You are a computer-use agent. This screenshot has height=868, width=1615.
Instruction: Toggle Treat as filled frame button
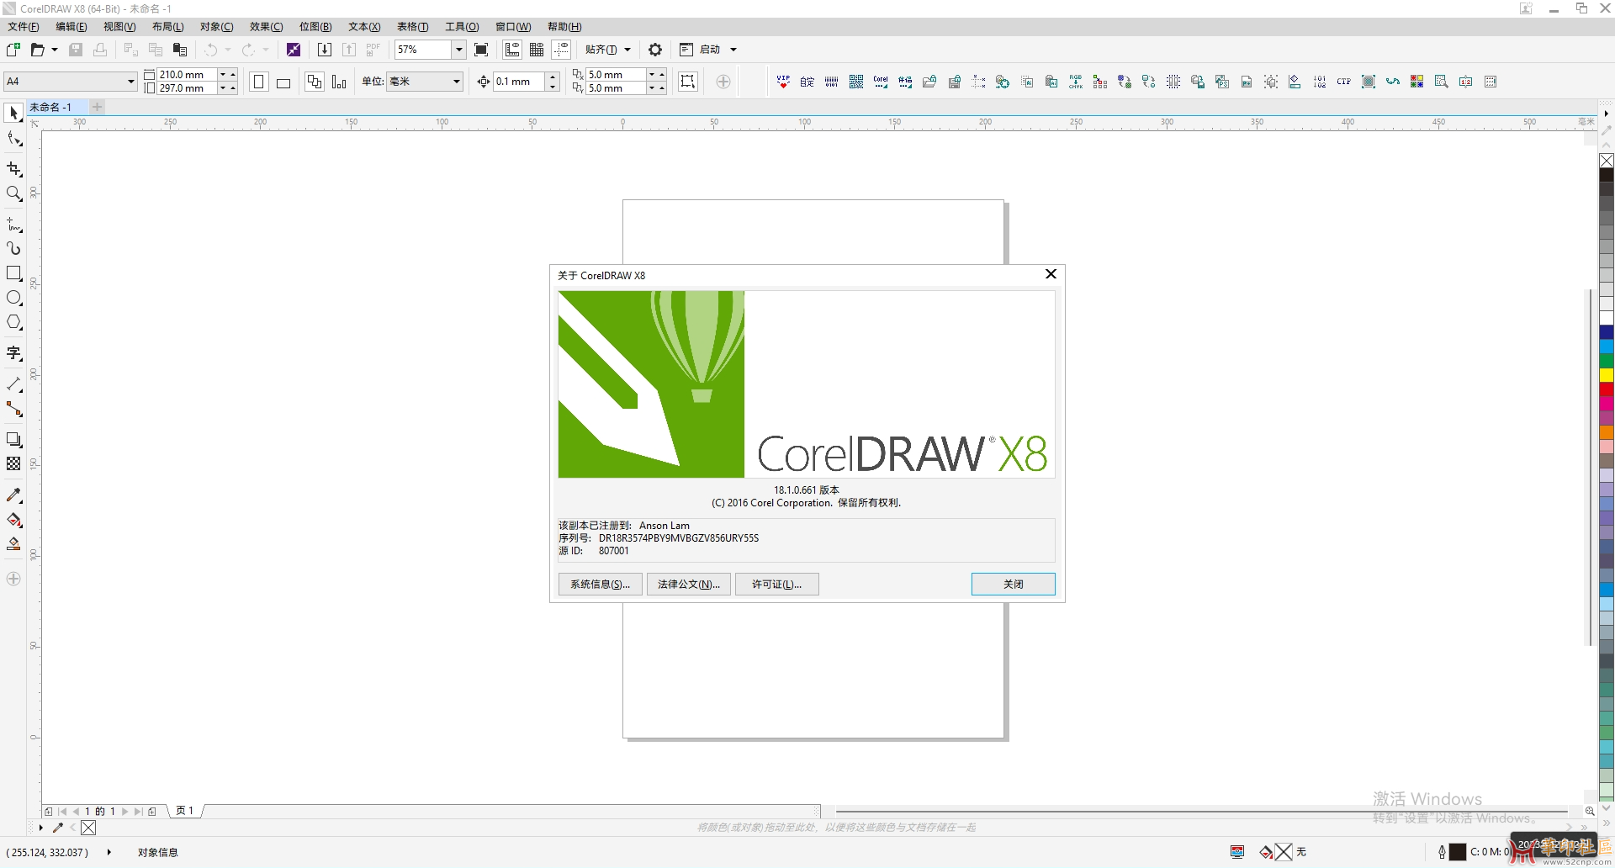pos(688,82)
